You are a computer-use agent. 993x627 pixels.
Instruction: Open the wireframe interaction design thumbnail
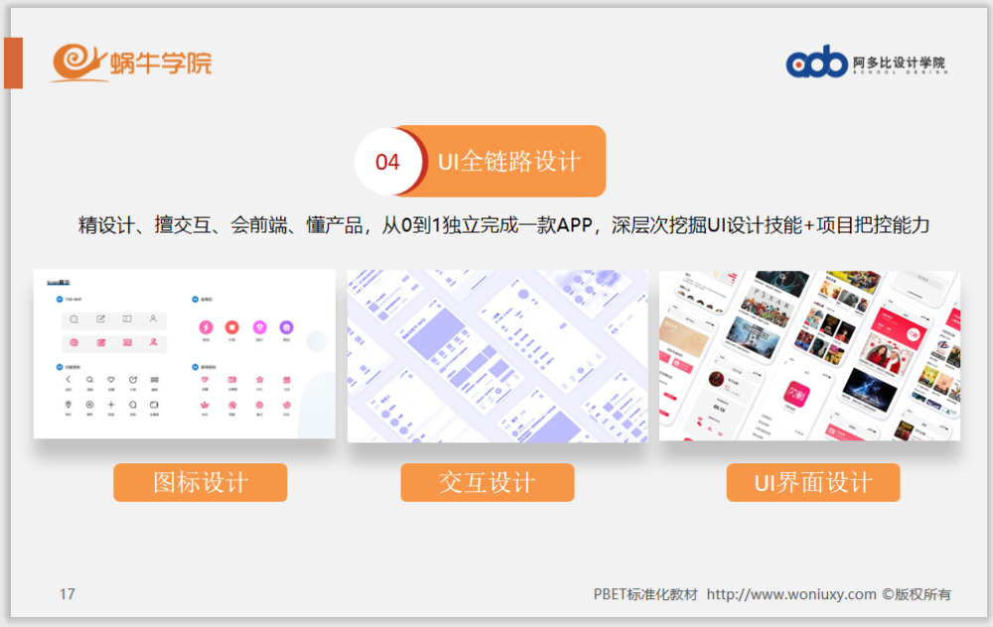[x=497, y=355]
